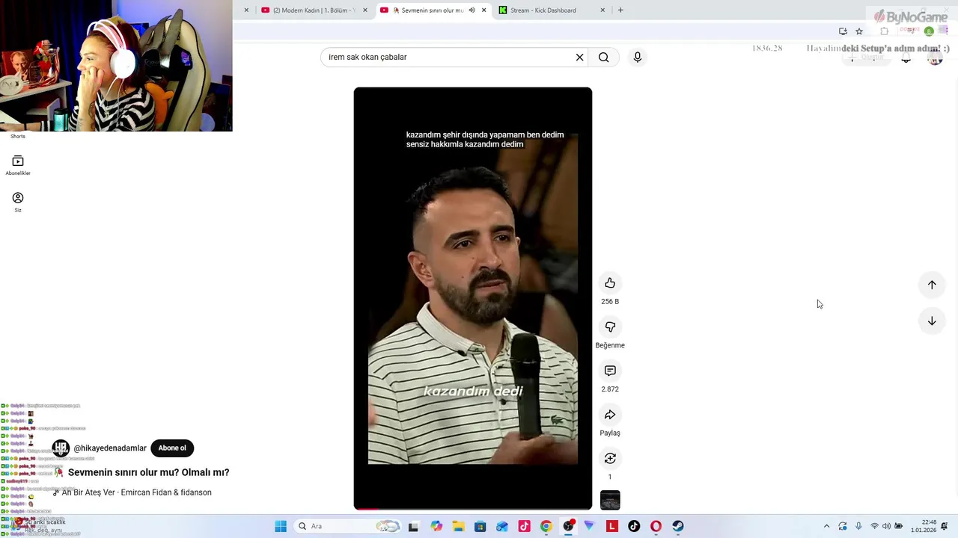Open the comments with 2.872 count

tap(610, 371)
